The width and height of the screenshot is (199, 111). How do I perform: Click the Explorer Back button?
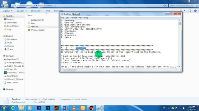click(x=2, y=6)
